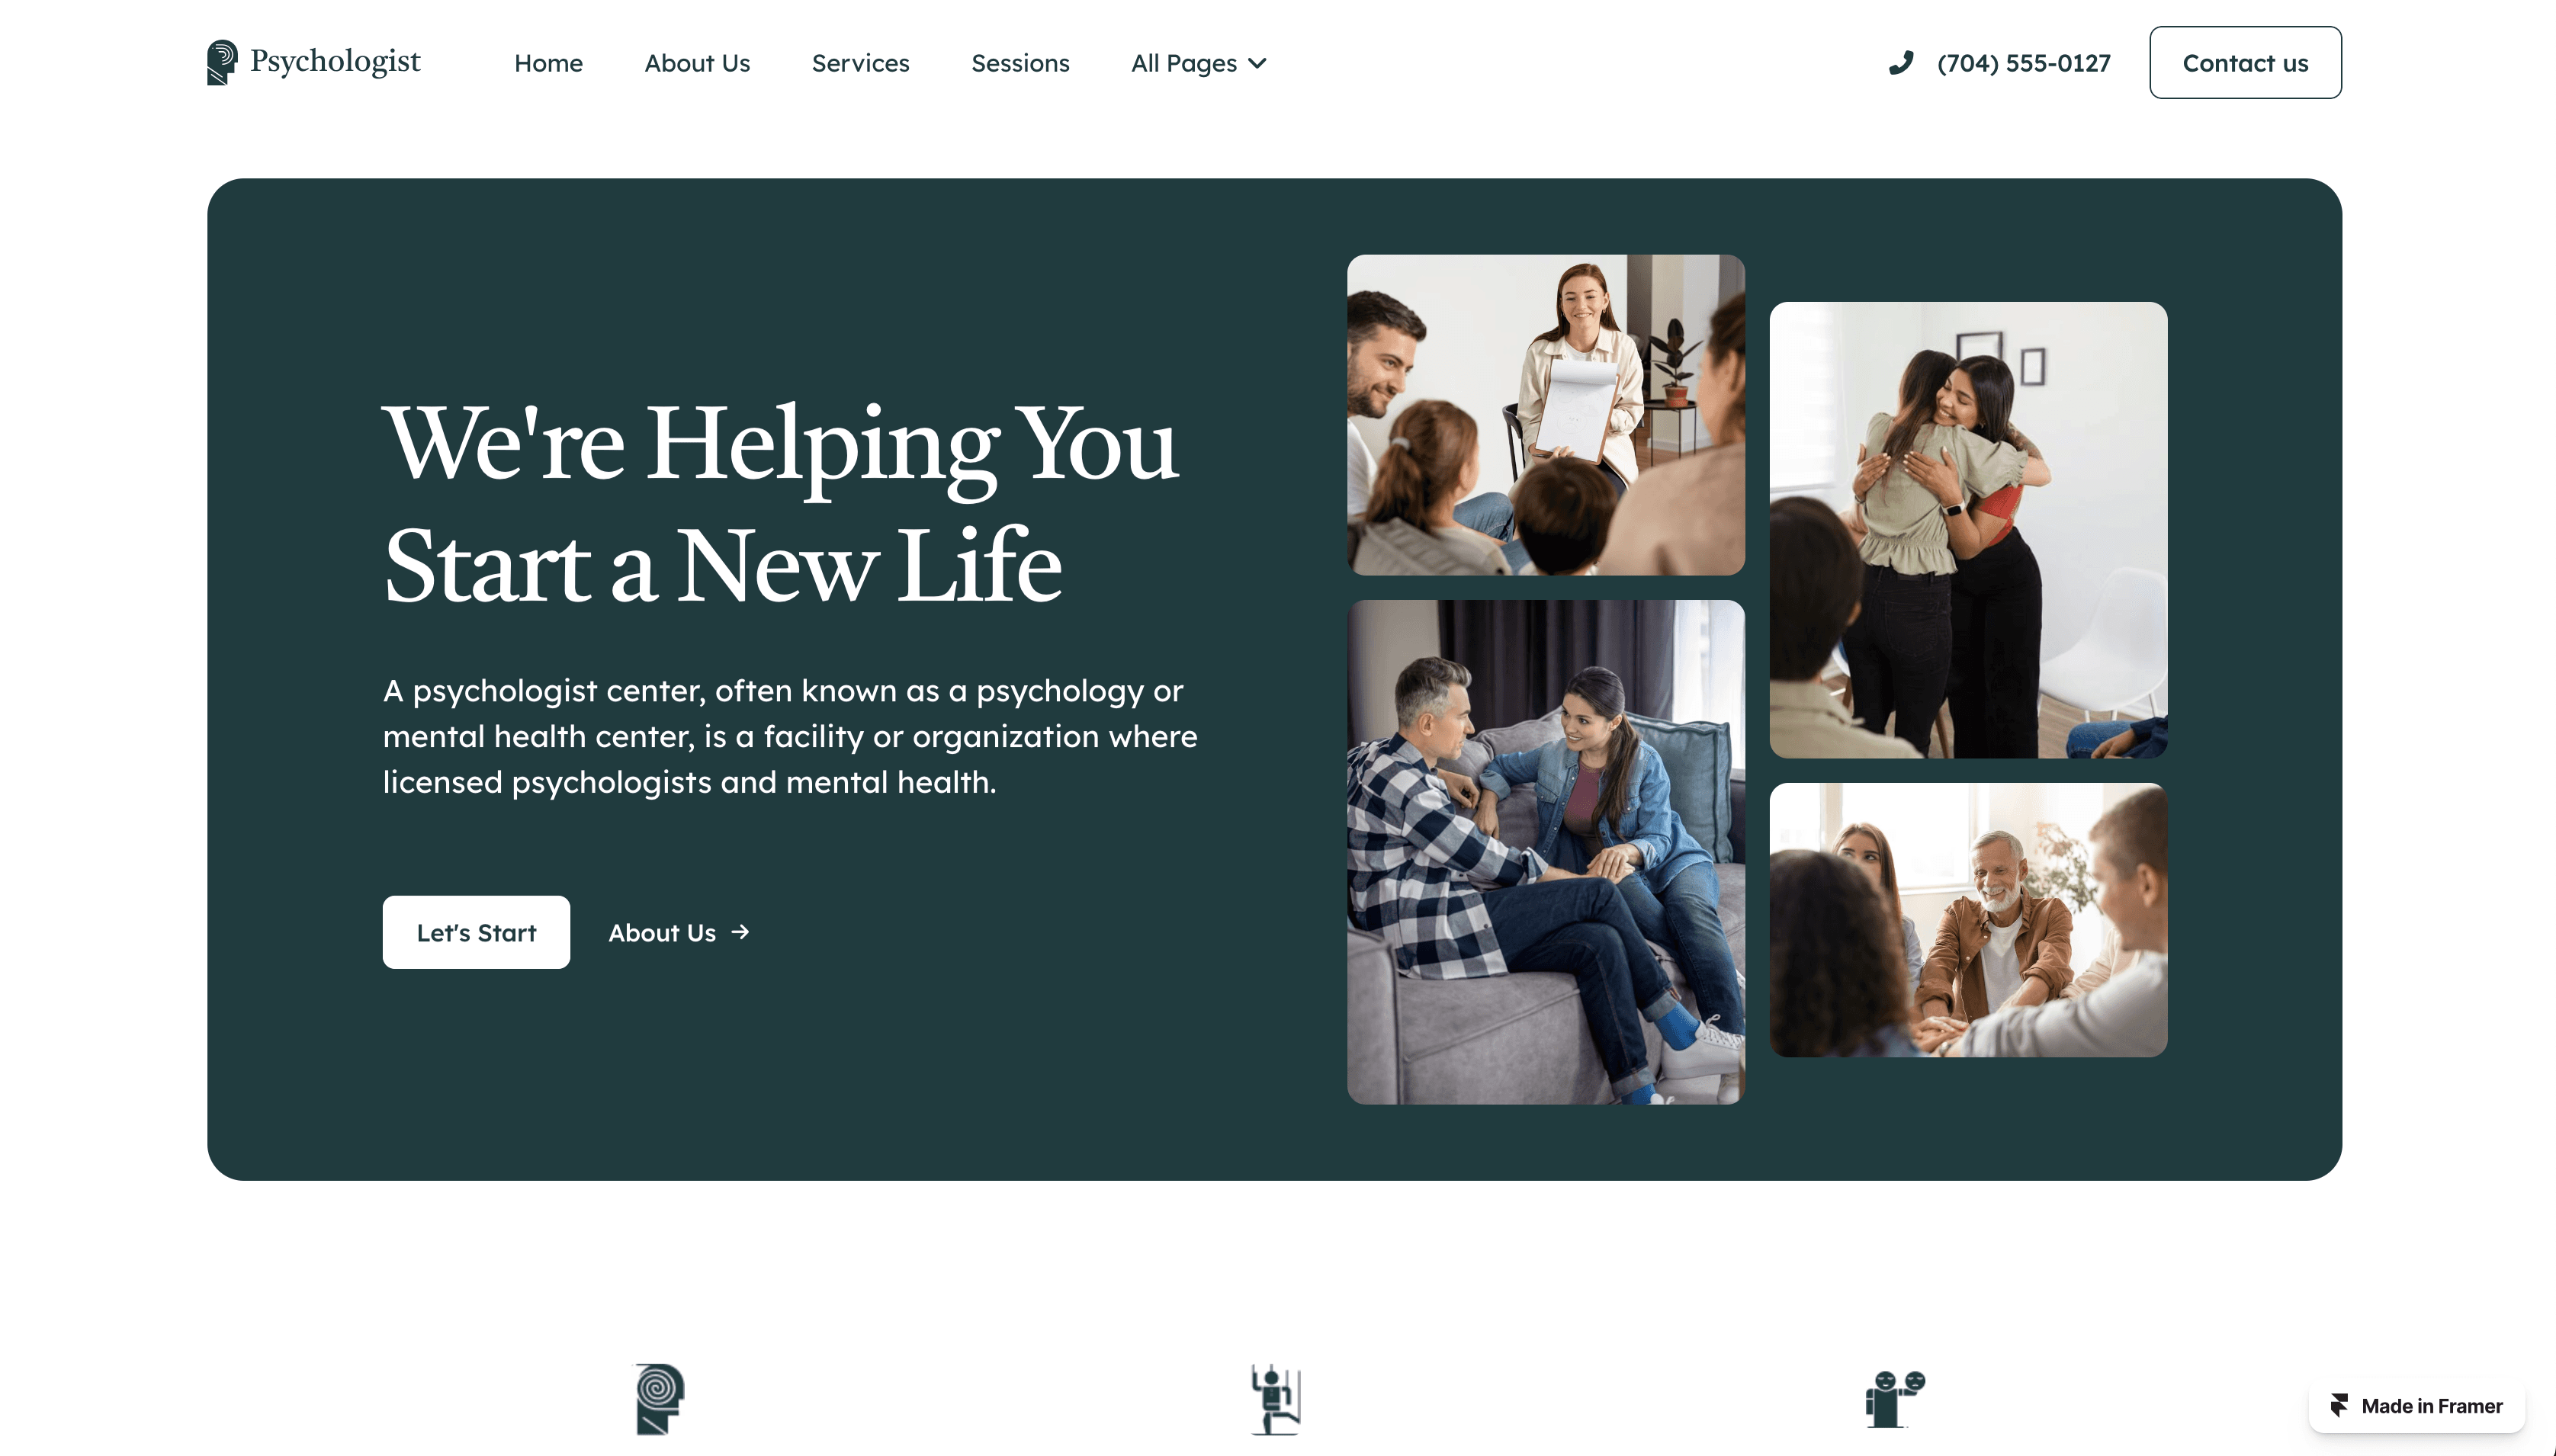
Task: Expand the All Pages chevron
Action: coord(1257,64)
